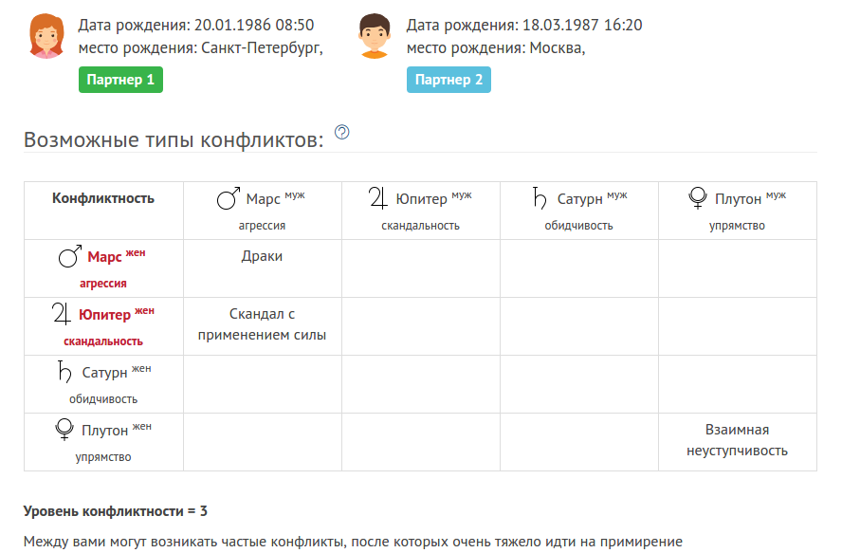Image resolution: width=842 pixels, height=553 pixels.
Task: Click the 'Возможные типы конфликтов:' heading
Action: (174, 139)
